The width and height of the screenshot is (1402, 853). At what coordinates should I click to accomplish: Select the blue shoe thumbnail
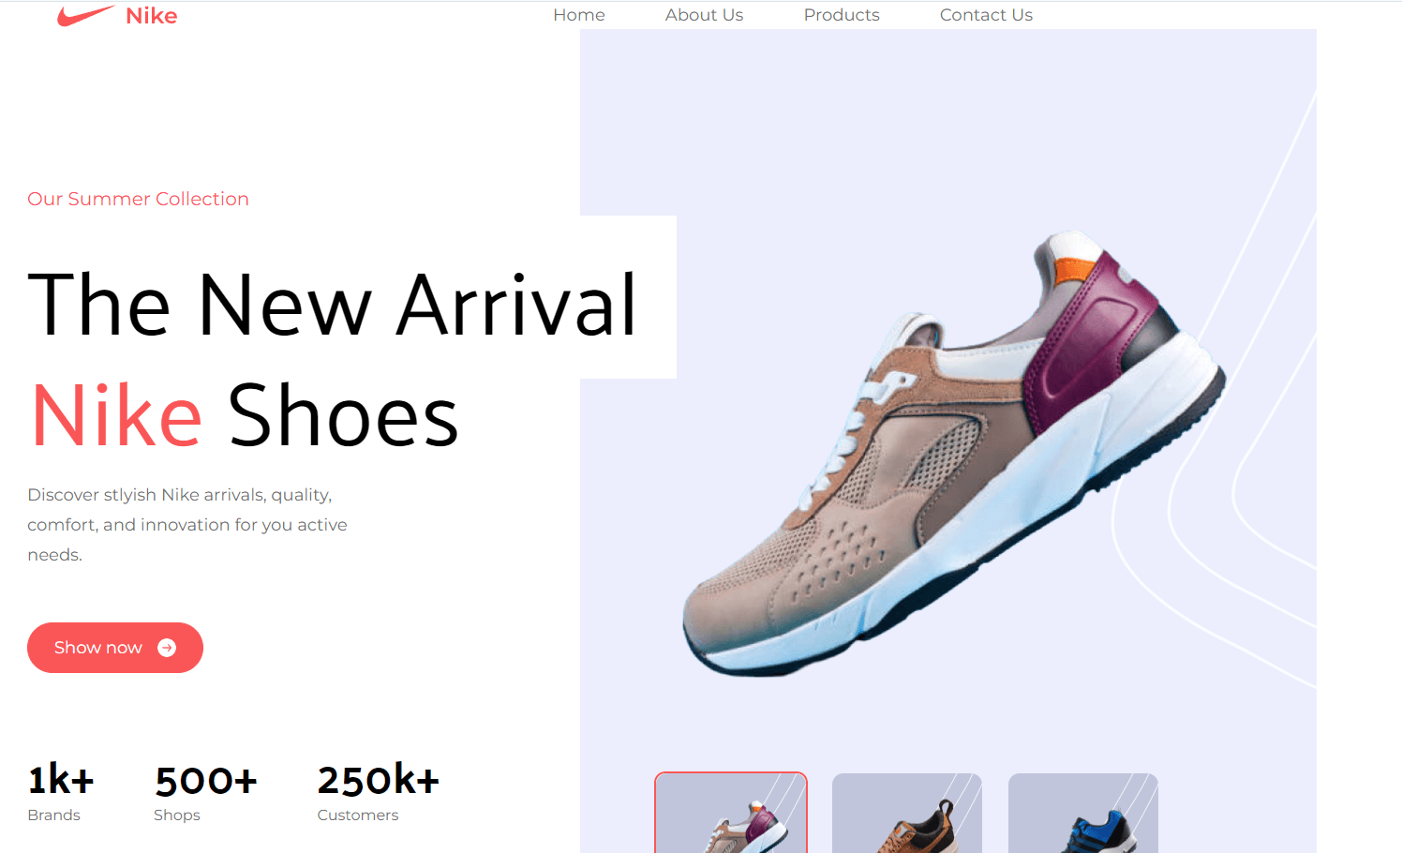[1083, 813]
